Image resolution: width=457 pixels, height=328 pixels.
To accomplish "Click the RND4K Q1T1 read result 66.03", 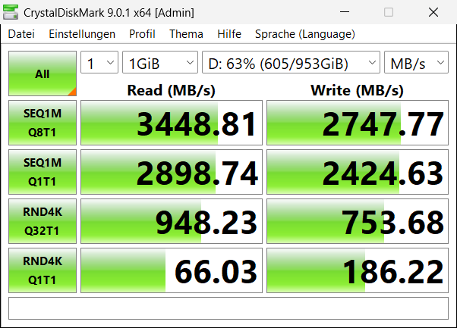I will tap(172, 270).
